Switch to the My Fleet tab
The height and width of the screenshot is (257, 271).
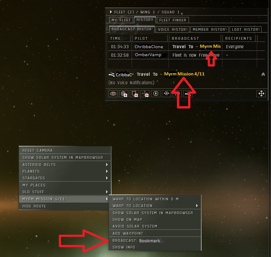click(121, 20)
